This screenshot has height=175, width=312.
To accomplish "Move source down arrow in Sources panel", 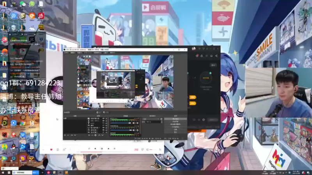I will (x=103, y=135).
